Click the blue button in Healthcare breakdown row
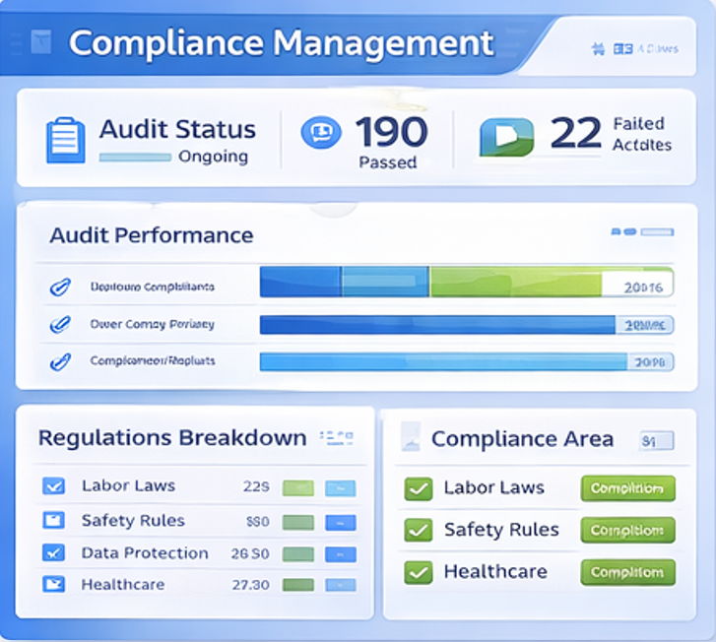716x642 pixels. pyautogui.click(x=340, y=585)
